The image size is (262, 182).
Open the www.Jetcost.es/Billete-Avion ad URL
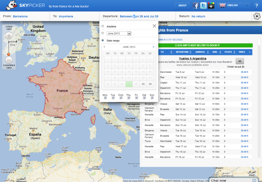point(193,65)
